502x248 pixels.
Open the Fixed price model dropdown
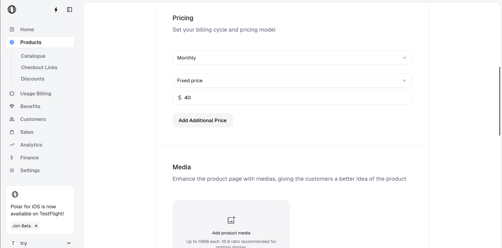coord(292,81)
